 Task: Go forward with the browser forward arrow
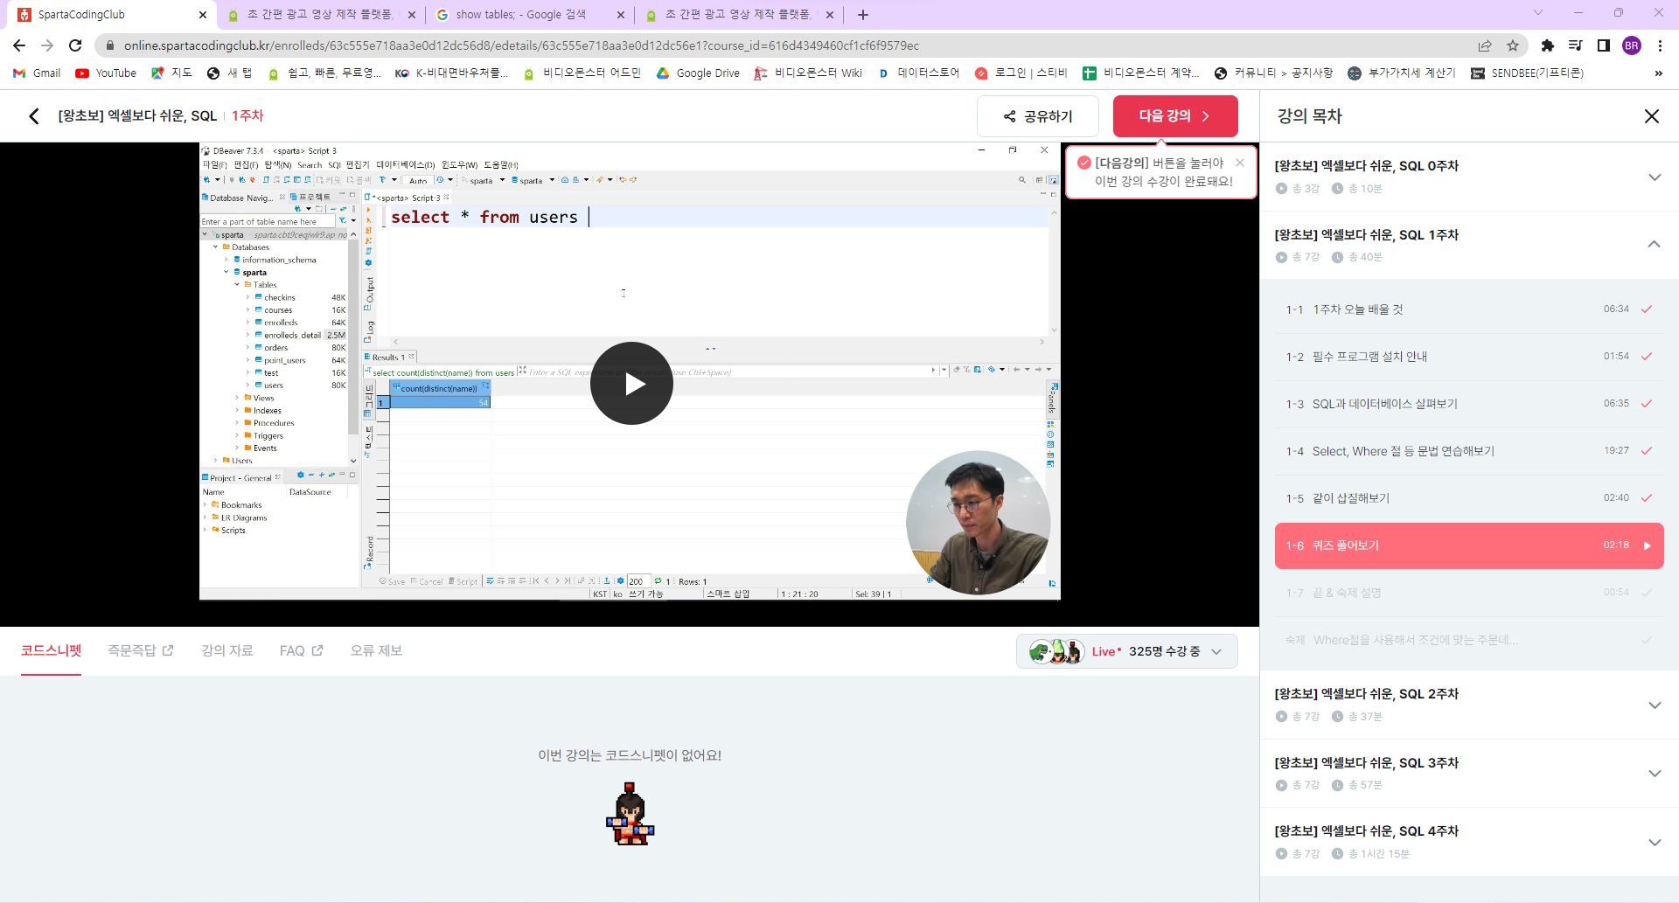pyautogui.click(x=47, y=45)
